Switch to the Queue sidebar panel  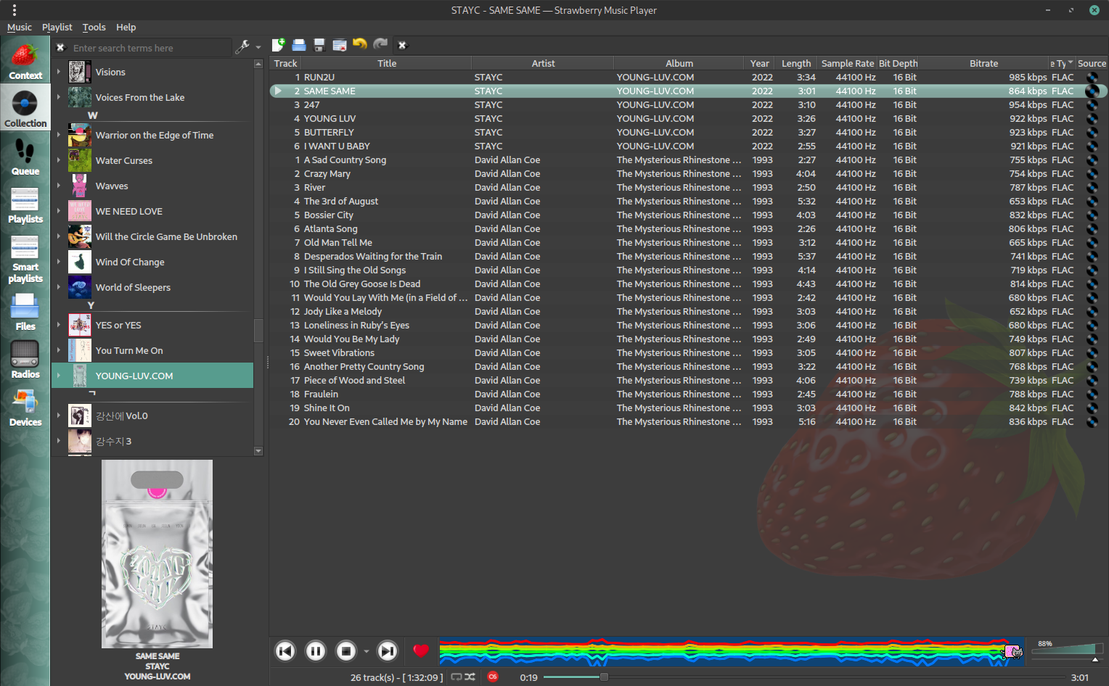click(x=25, y=157)
